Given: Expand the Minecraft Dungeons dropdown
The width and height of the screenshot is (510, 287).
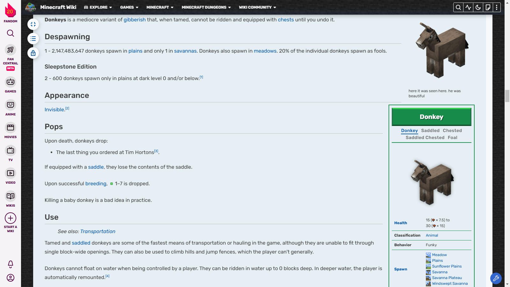Looking at the screenshot, I should pos(206,7).
